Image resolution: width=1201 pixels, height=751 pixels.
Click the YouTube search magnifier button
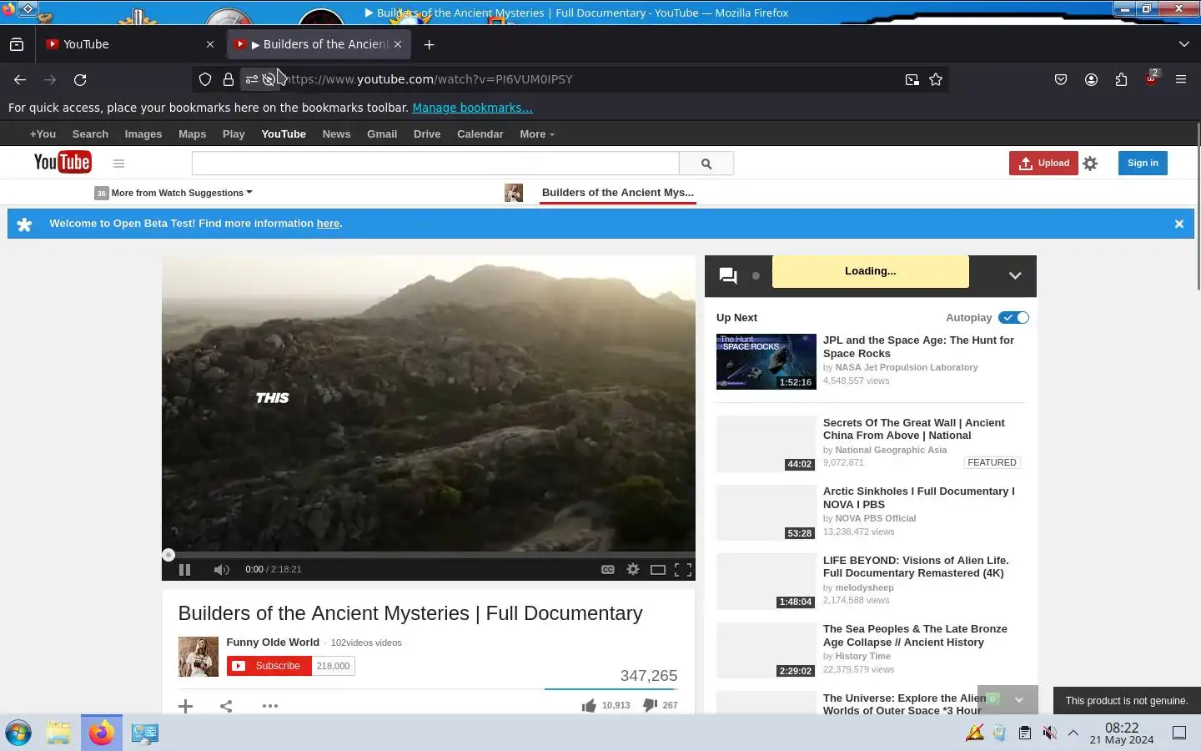[x=706, y=164]
